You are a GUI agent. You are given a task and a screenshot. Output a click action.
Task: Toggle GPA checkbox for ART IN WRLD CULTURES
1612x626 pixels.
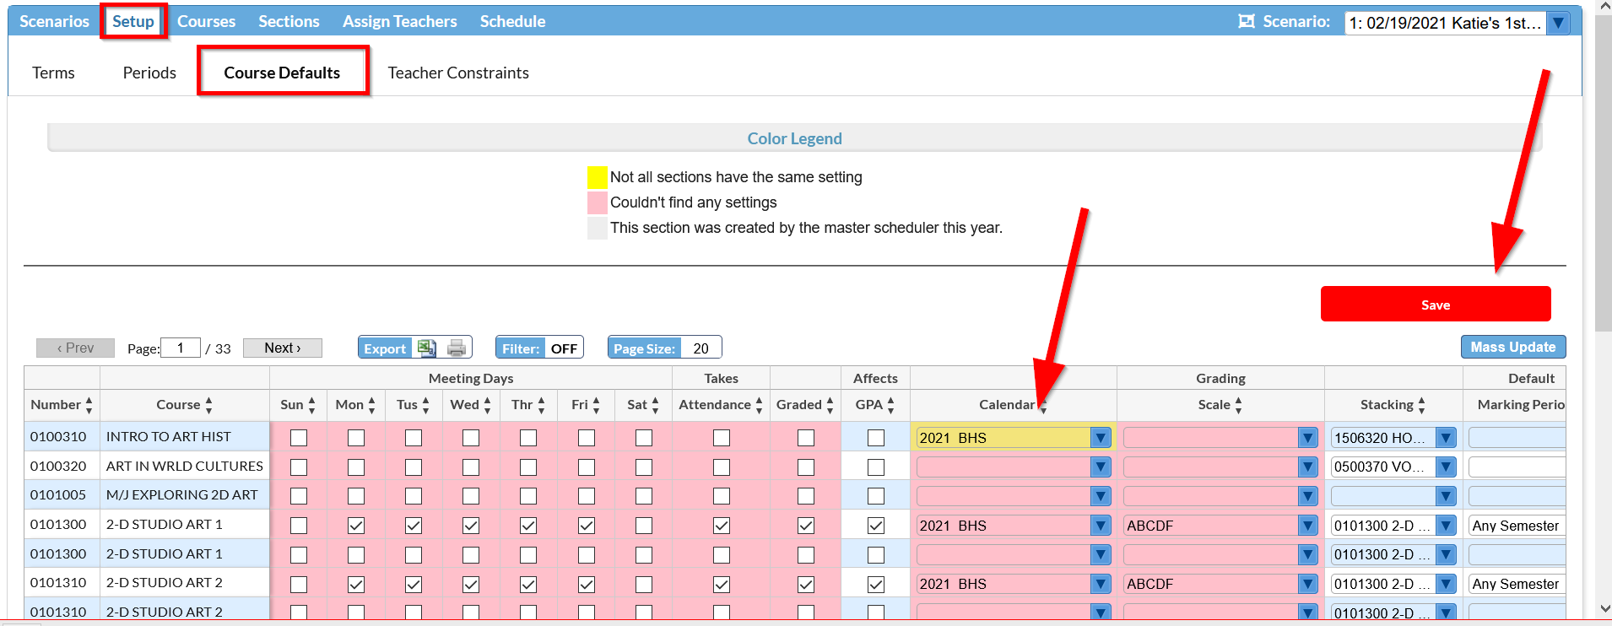pyautogui.click(x=876, y=467)
